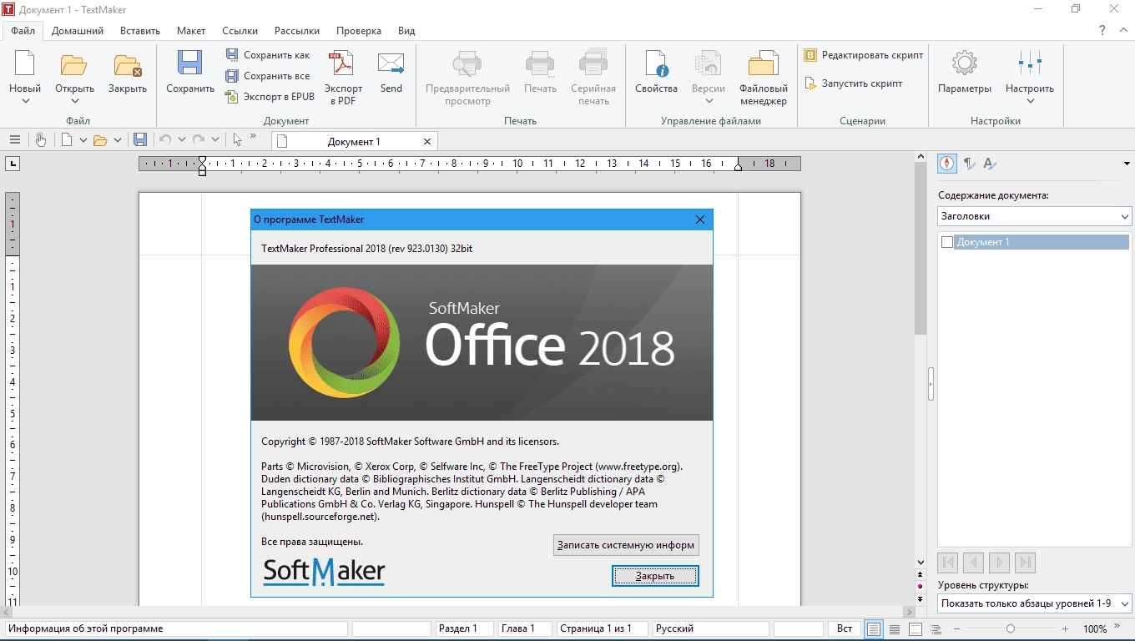This screenshot has width=1135, height=641.
Task: Click the zoom in plus button
Action: [x=1065, y=628]
